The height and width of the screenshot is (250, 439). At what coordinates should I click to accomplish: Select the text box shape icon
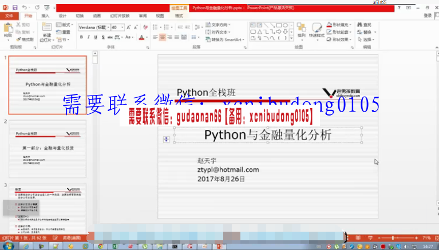[253, 25]
